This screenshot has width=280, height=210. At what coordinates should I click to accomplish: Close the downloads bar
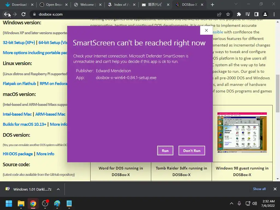click(275, 189)
